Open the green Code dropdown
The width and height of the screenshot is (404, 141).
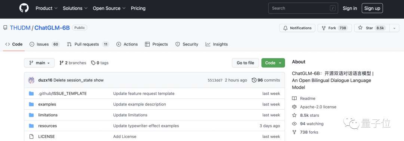point(273,63)
